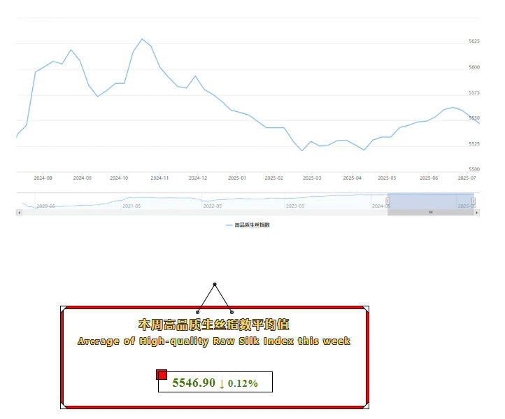Click the left handle of the zoom range

(x=387, y=201)
